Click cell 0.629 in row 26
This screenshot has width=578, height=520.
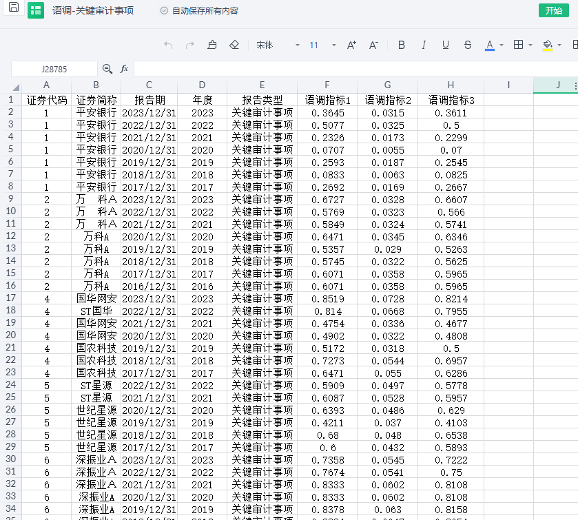tap(451, 410)
